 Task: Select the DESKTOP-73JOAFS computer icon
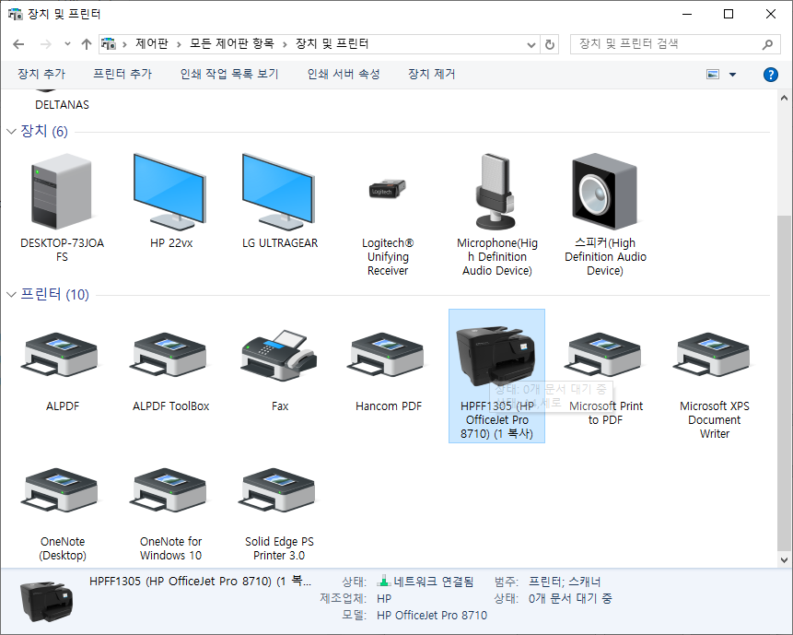point(62,192)
